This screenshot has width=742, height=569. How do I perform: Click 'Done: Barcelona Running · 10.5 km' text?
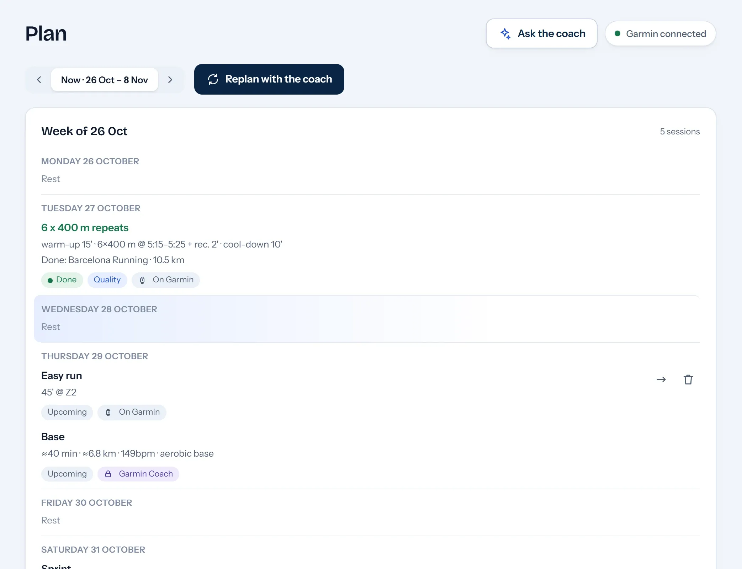point(113,260)
